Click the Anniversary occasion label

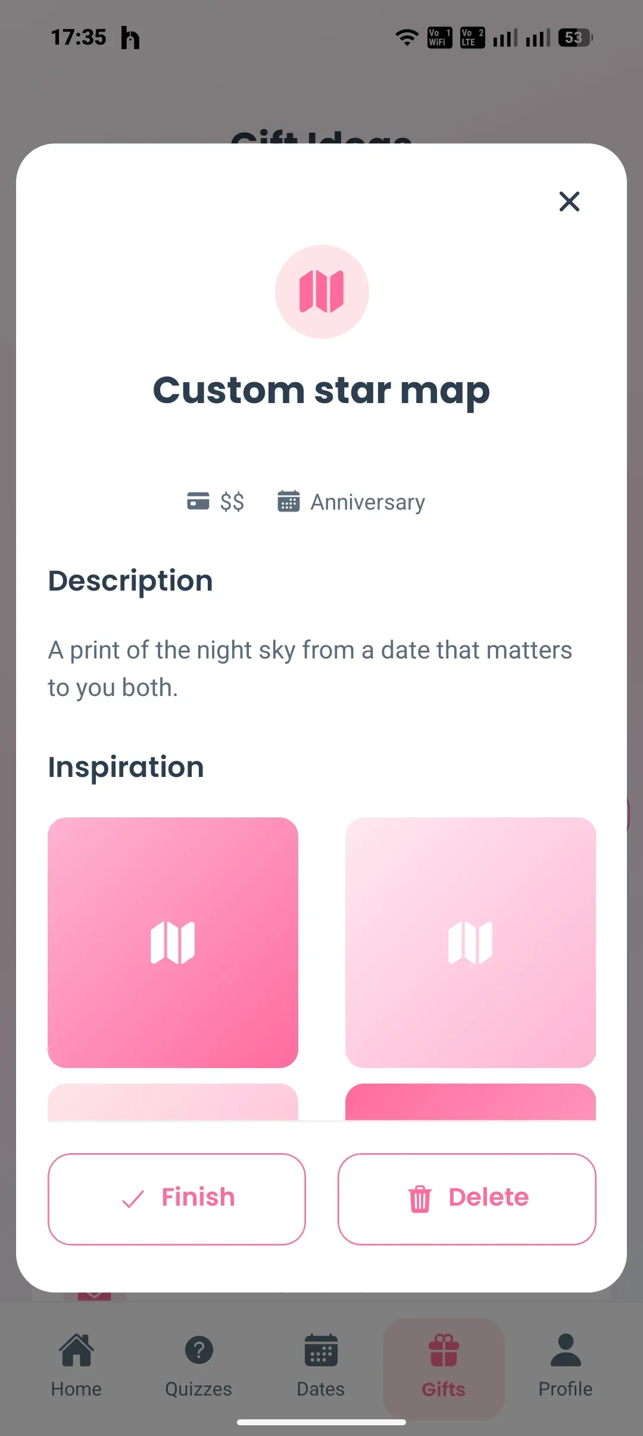coord(368,502)
